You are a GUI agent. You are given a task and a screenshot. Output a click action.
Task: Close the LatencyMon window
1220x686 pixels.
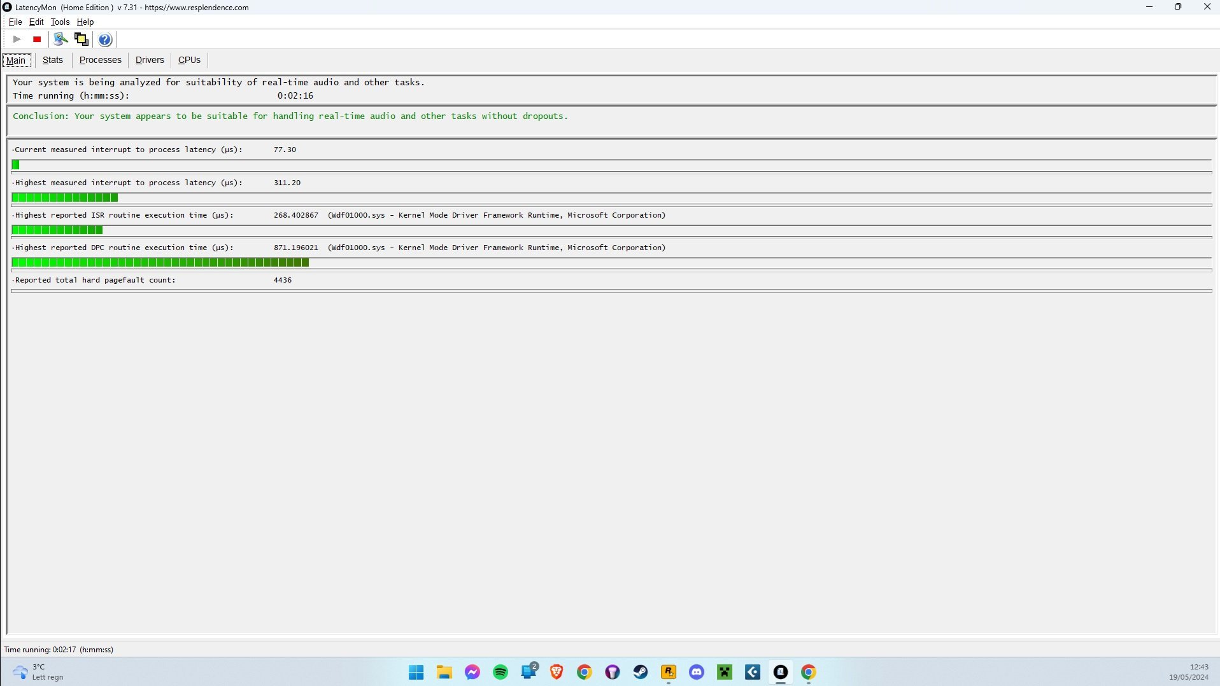1207,7
